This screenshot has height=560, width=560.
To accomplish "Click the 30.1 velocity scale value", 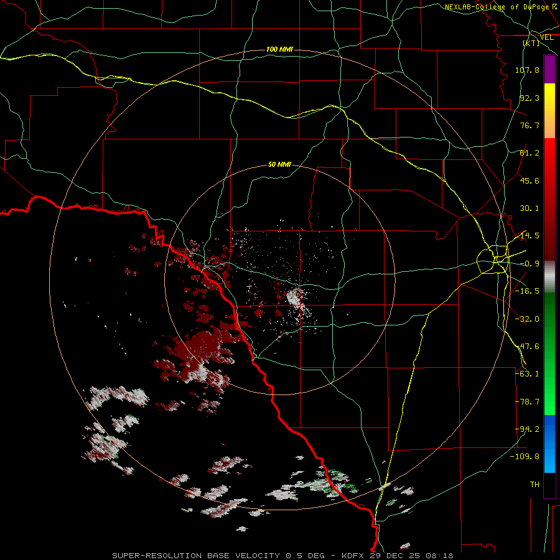I will click(x=530, y=208).
